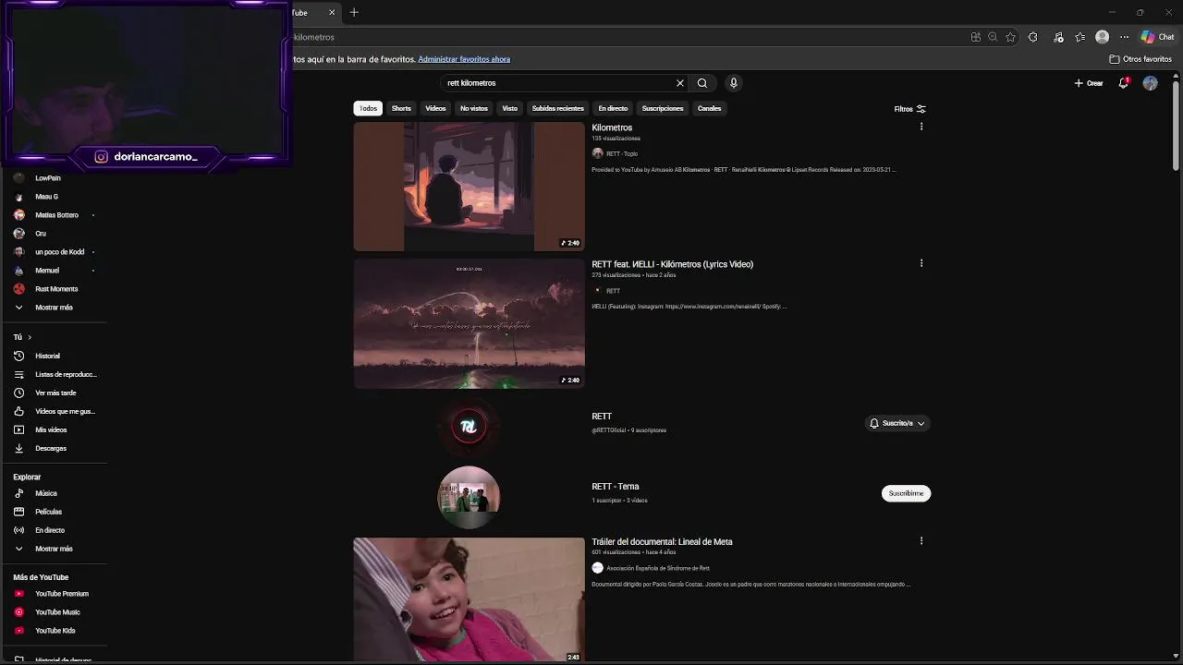Select the No vistos filter chip
The image size is (1183, 665).
click(474, 108)
